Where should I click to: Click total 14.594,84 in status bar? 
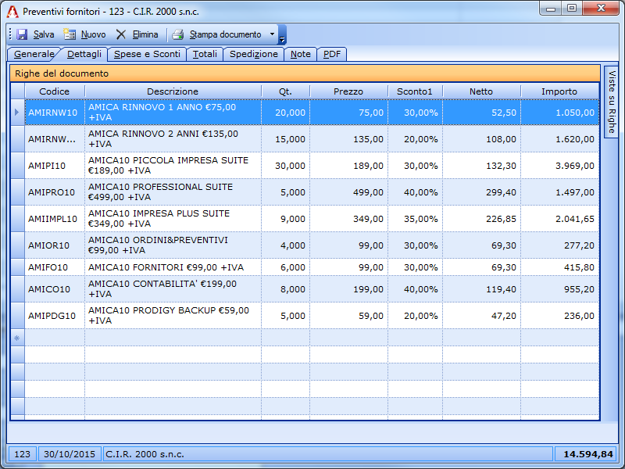tap(585, 454)
